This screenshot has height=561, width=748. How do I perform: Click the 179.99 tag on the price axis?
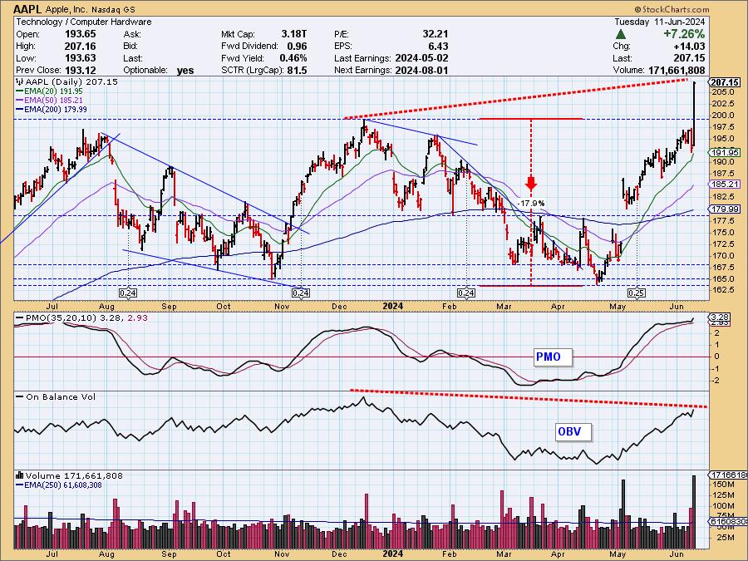[726, 209]
